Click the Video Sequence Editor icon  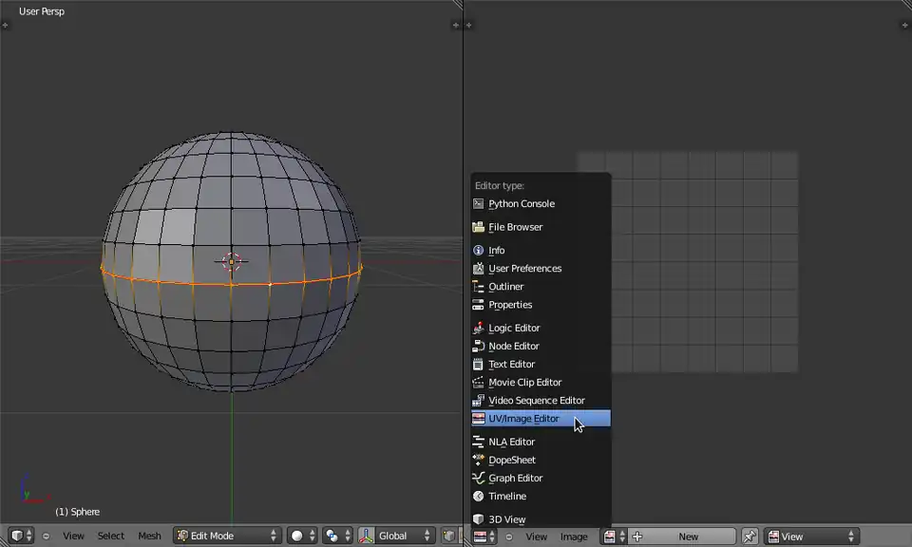click(x=479, y=401)
